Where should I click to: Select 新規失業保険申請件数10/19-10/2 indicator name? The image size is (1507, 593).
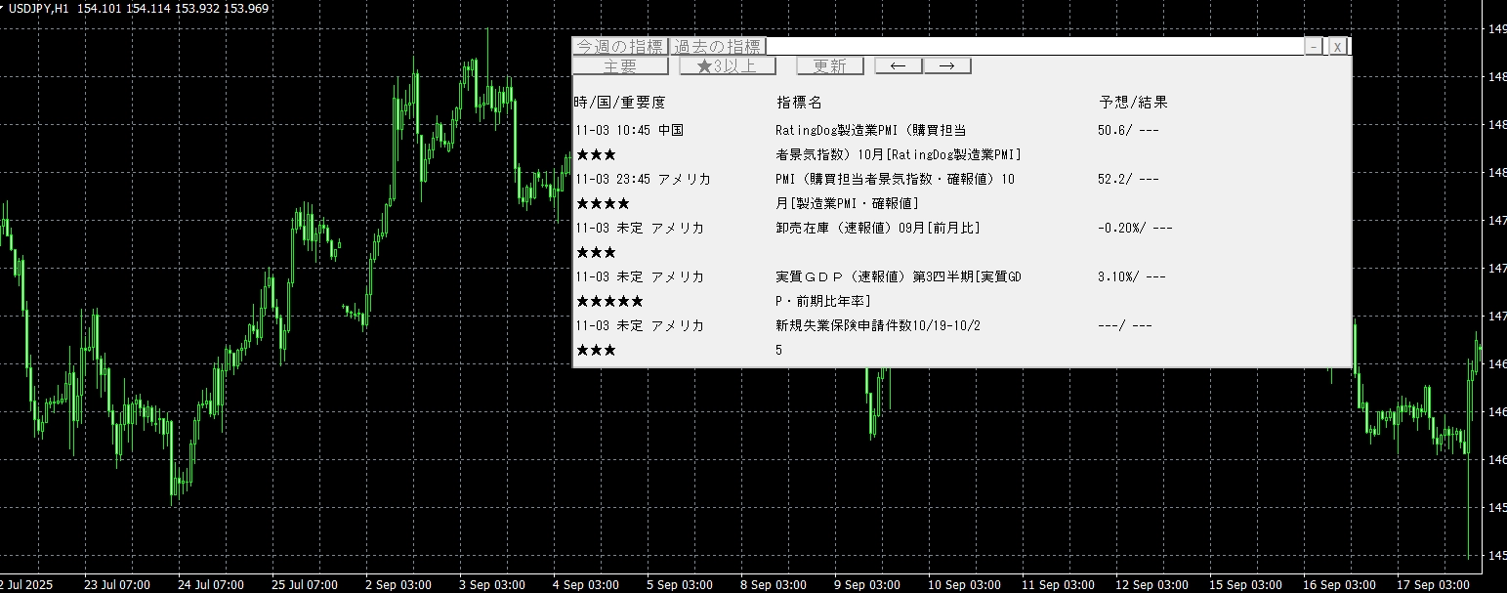click(878, 325)
